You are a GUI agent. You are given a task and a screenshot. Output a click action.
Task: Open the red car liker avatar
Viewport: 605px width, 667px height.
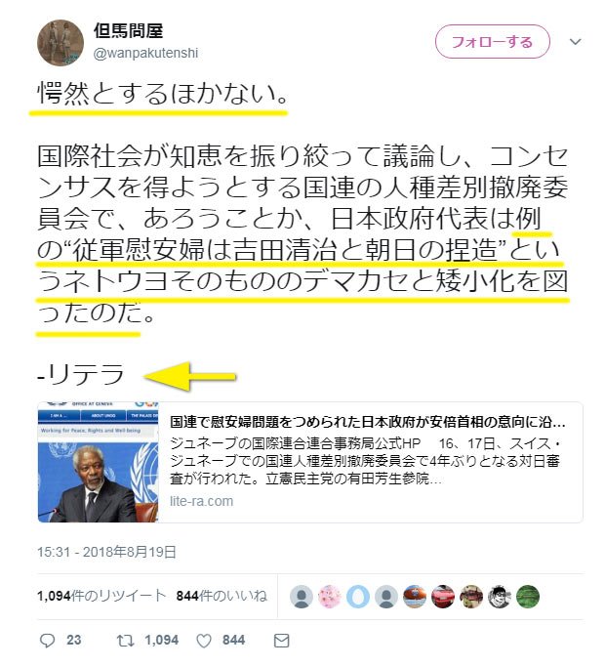[x=443, y=597]
